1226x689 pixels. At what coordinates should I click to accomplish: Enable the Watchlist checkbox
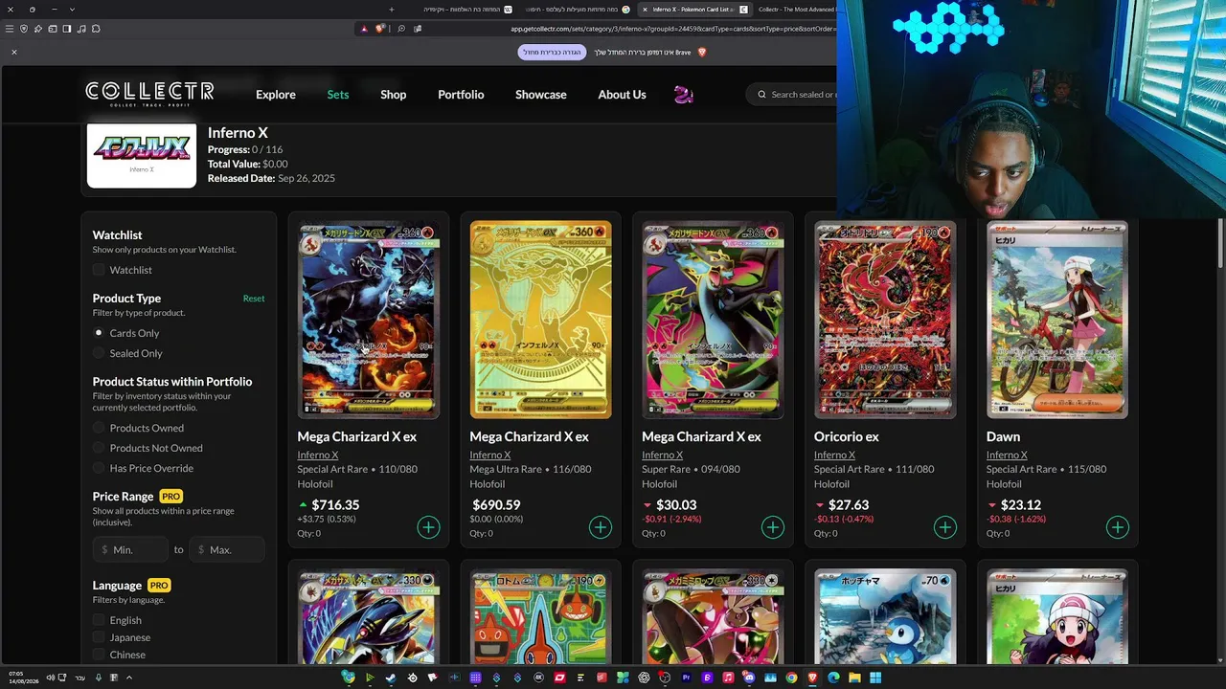tap(99, 270)
